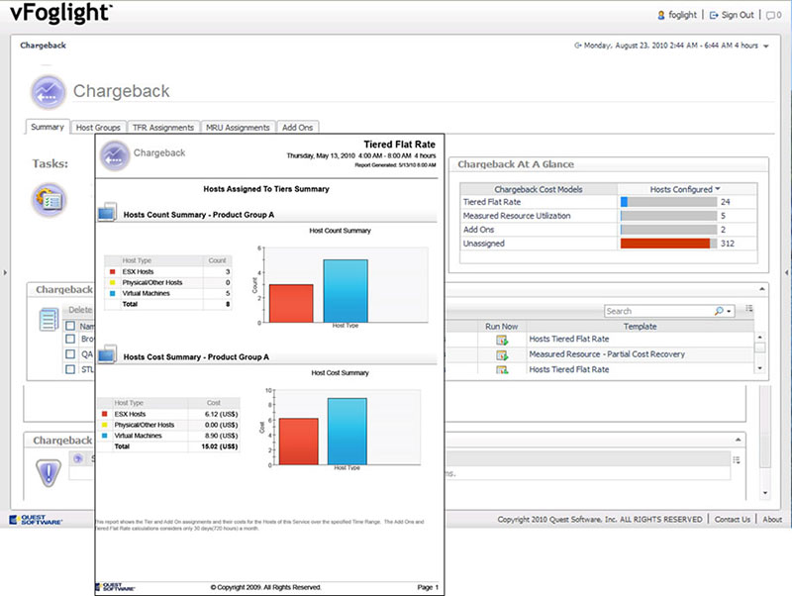Select the Unassigned cost model row
Screen dimensions: 792x596
(608, 244)
